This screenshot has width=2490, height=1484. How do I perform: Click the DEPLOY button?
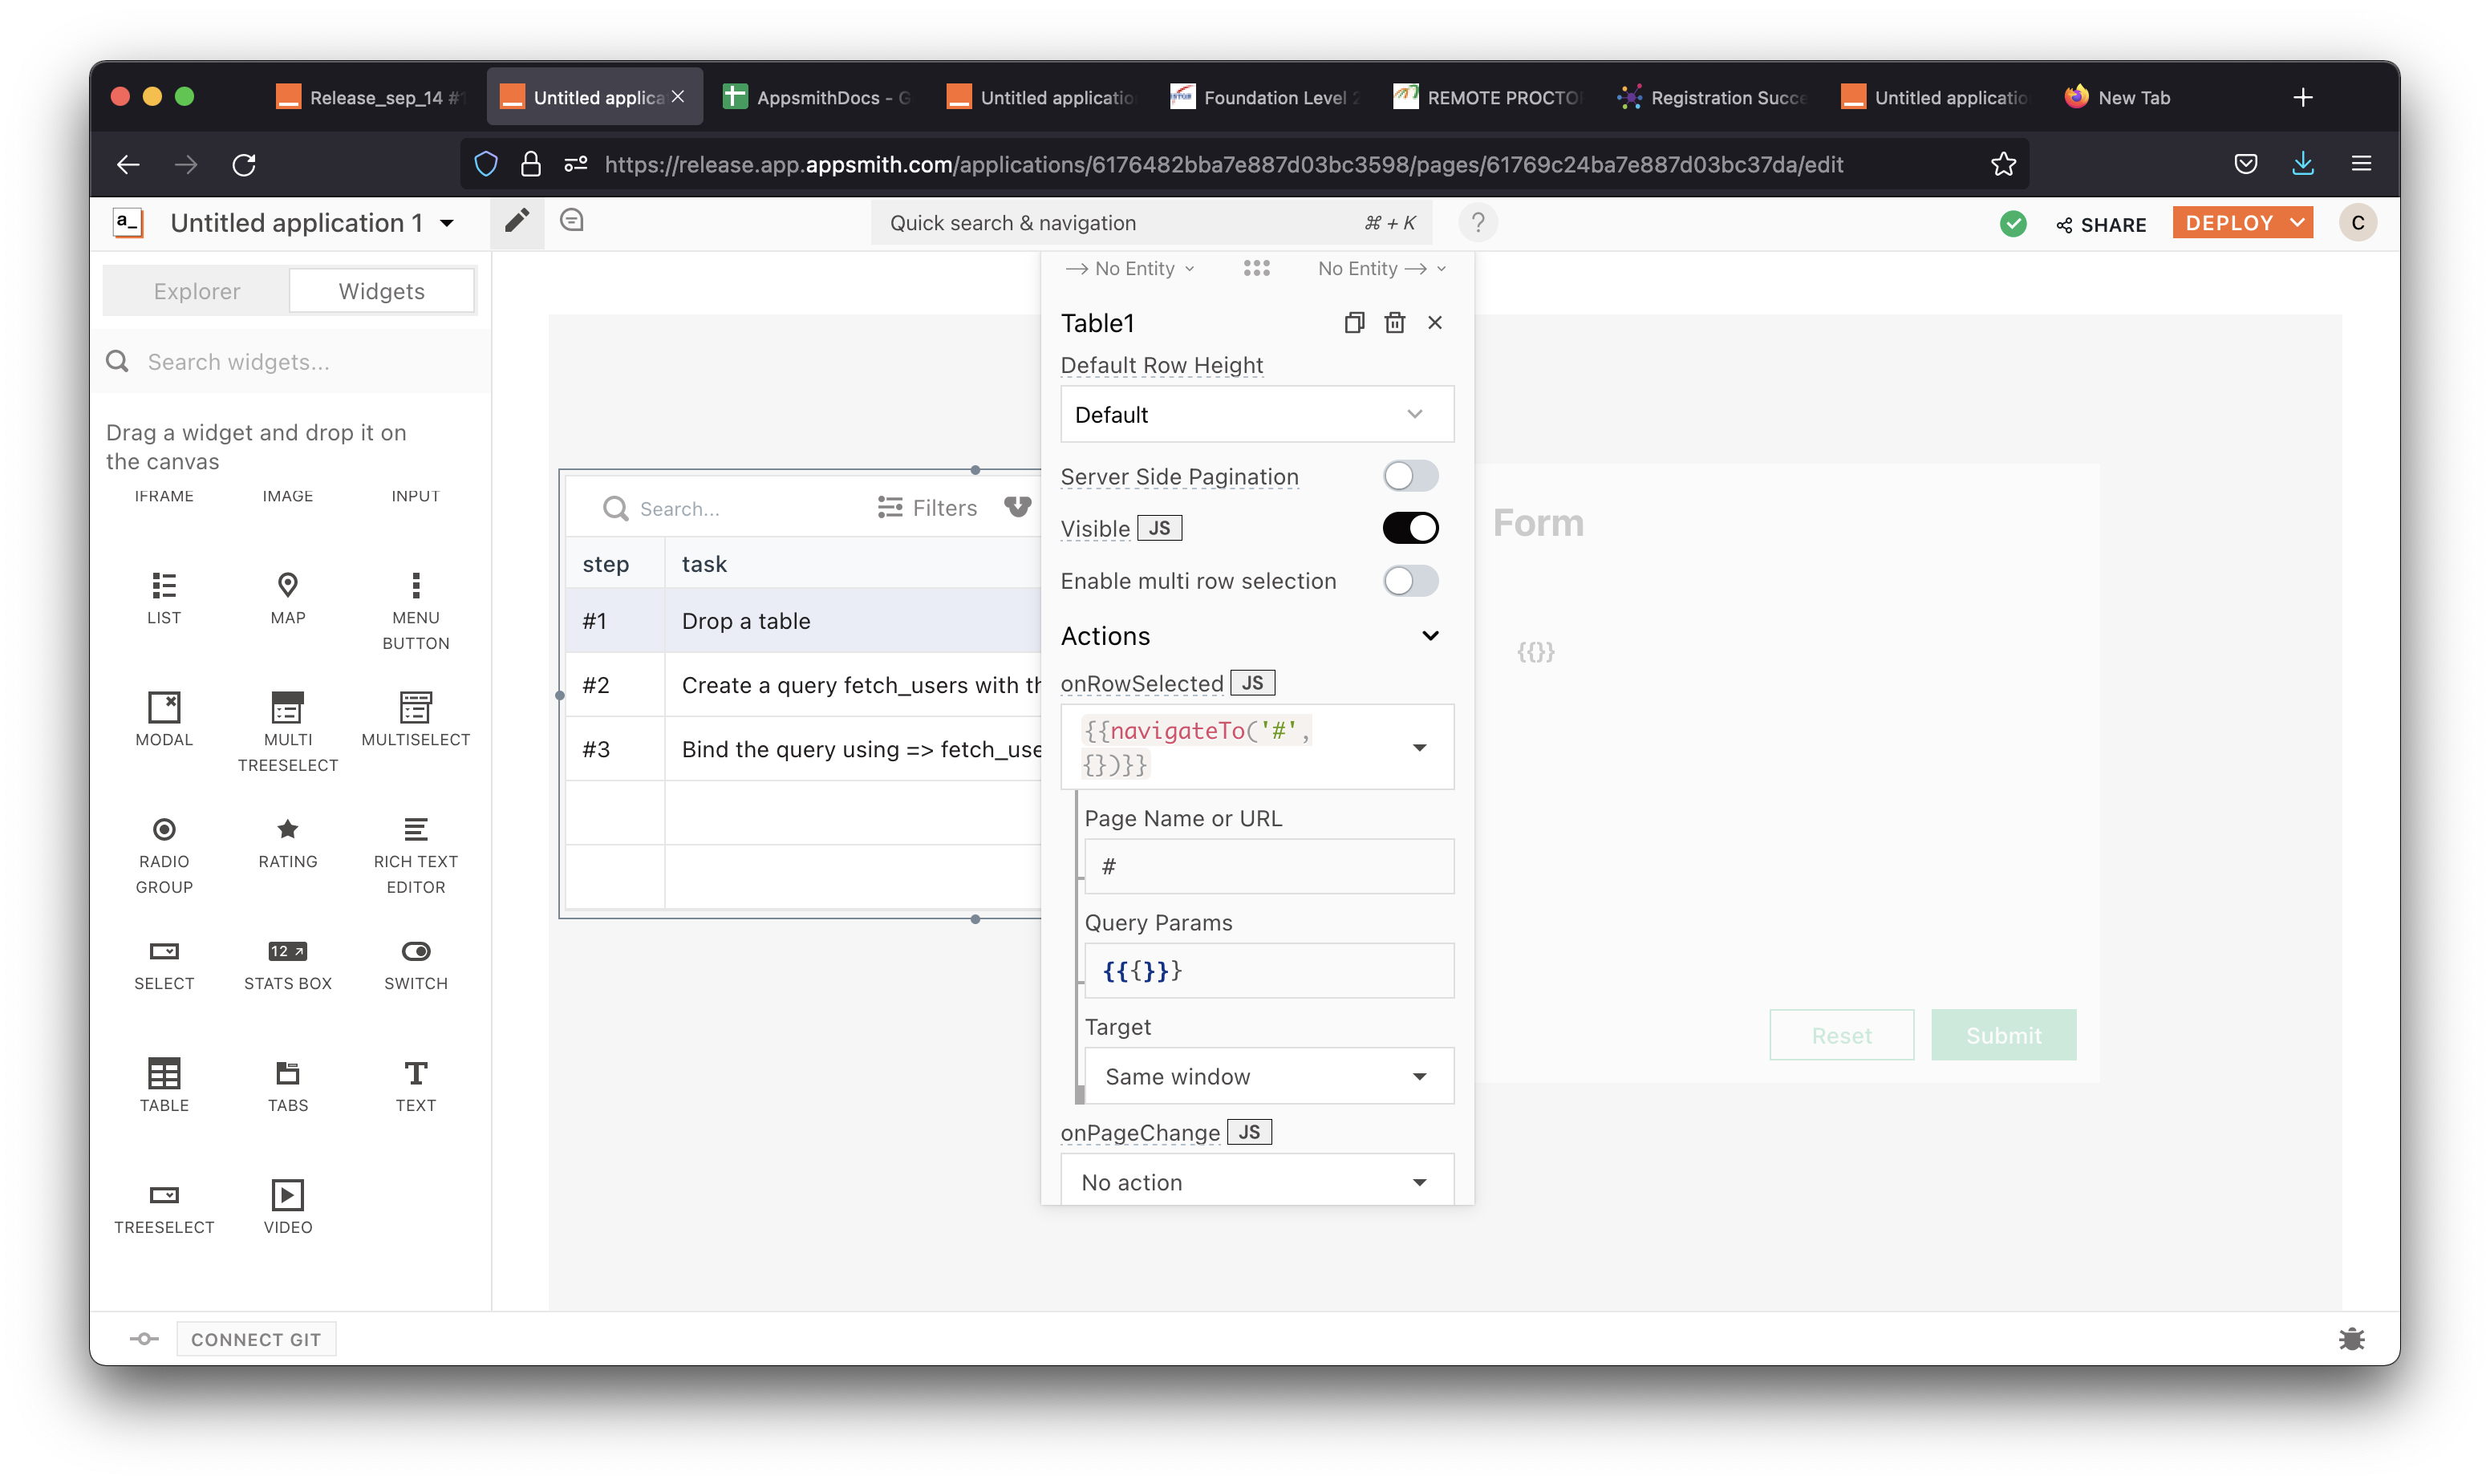[x=2229, y=222]
